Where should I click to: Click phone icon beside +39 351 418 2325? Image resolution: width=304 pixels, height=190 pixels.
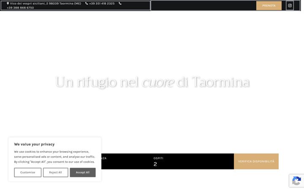tap(87, 3)
